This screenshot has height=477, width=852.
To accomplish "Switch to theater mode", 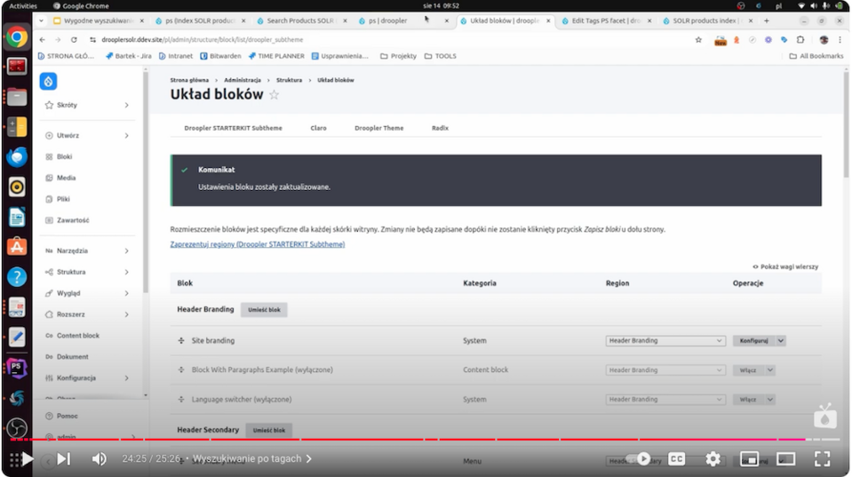I will tap(785, 459).
